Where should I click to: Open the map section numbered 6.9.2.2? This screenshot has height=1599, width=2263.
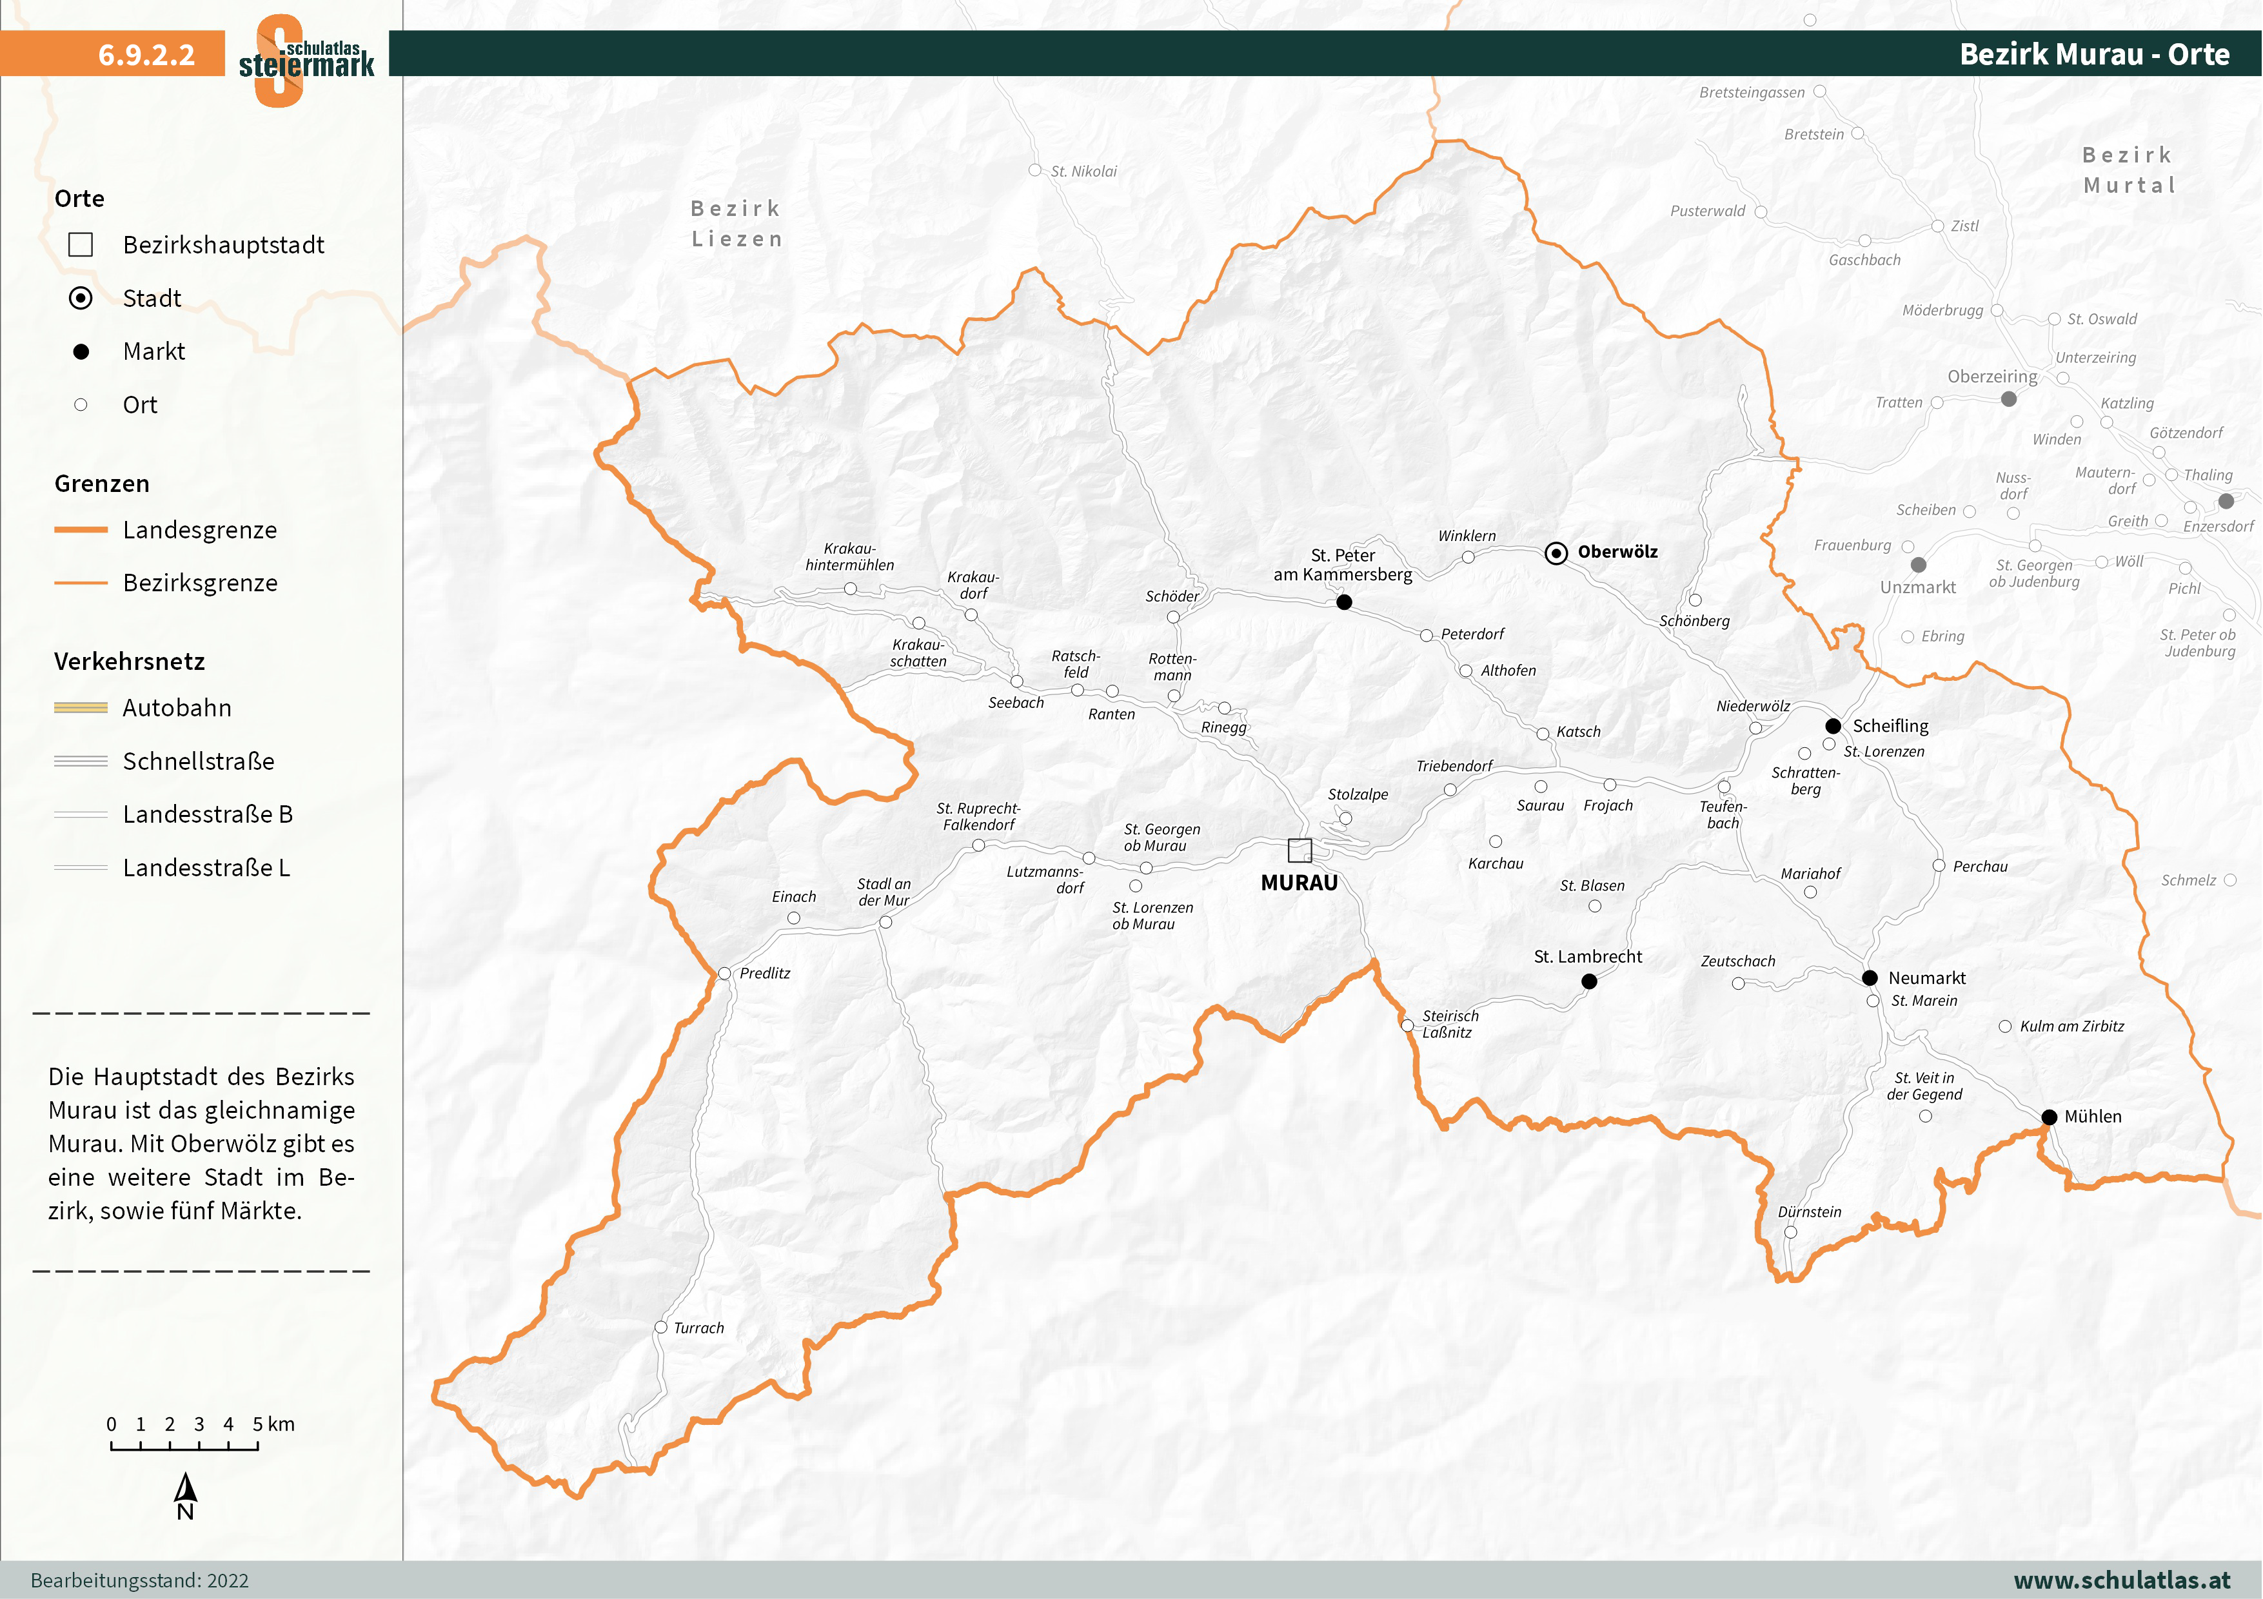[146, 57]
